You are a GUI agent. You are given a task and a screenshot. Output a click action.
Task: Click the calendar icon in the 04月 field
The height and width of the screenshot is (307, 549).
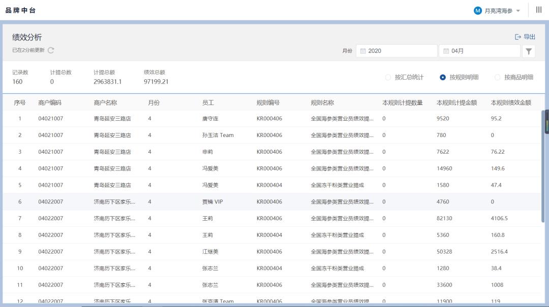446,51
